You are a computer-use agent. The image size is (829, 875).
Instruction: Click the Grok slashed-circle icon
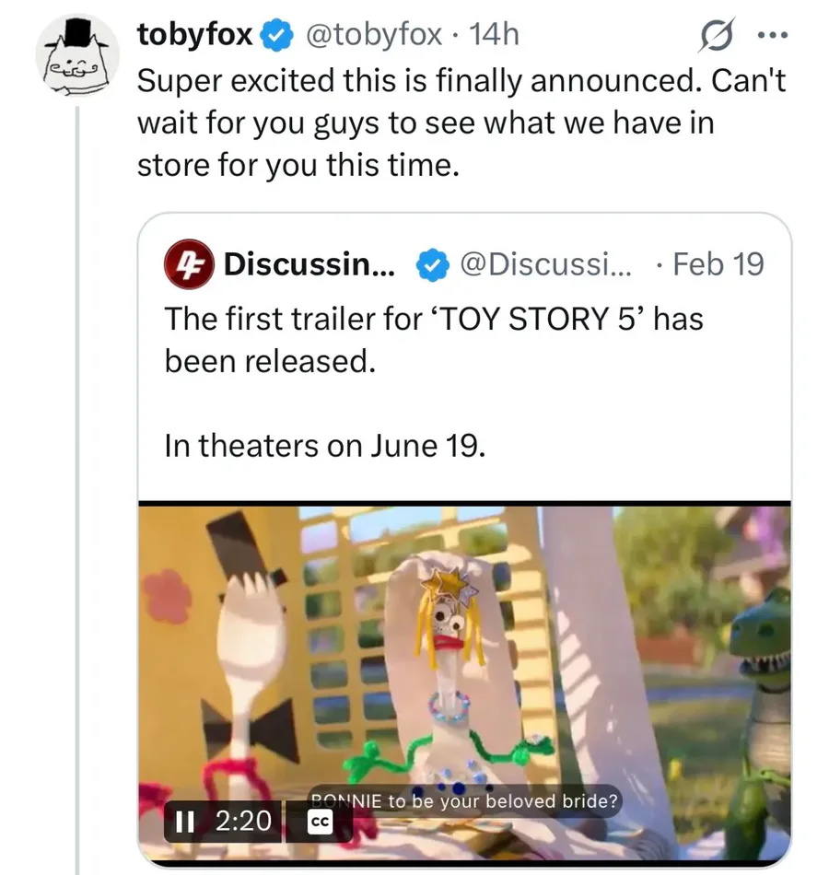pos(715,37)
